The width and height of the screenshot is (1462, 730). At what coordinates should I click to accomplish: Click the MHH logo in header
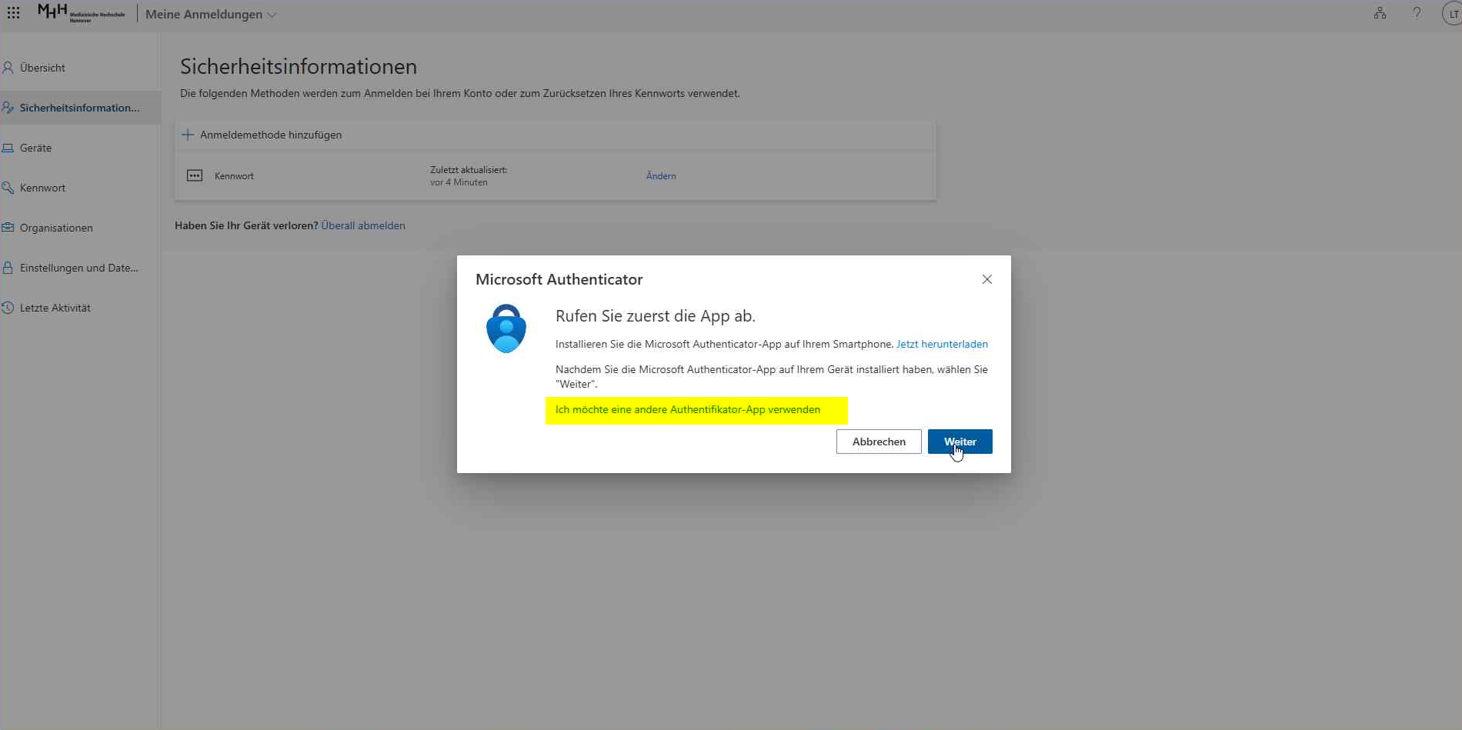point(81,13)
